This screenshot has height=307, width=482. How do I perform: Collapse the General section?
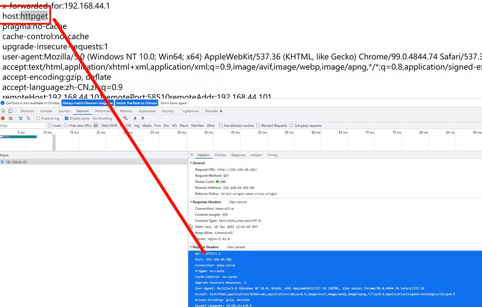pyautogui.click(x=191, y=163)
